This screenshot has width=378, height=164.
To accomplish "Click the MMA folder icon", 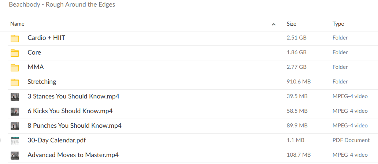I will 15,67.
